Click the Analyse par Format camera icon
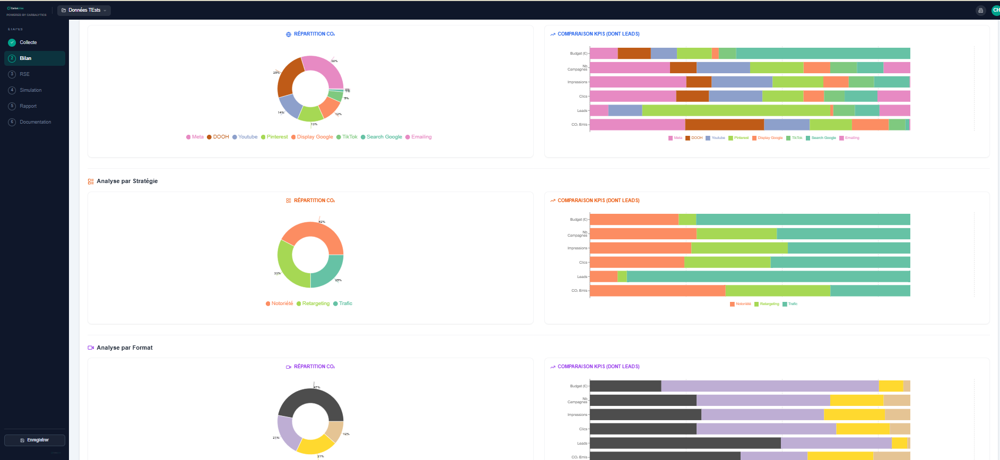 (91, 348)
